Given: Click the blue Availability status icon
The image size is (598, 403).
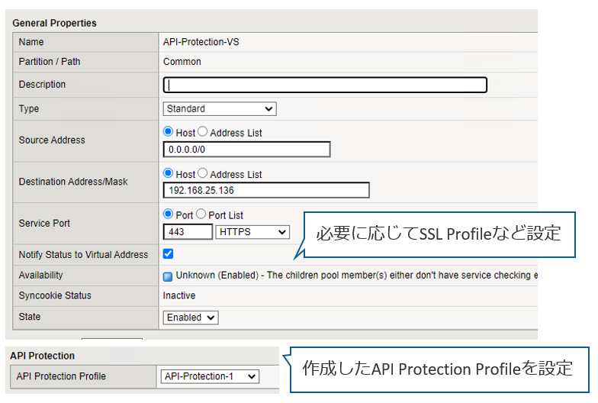Looking at the screenshot, I should [168, 276].
